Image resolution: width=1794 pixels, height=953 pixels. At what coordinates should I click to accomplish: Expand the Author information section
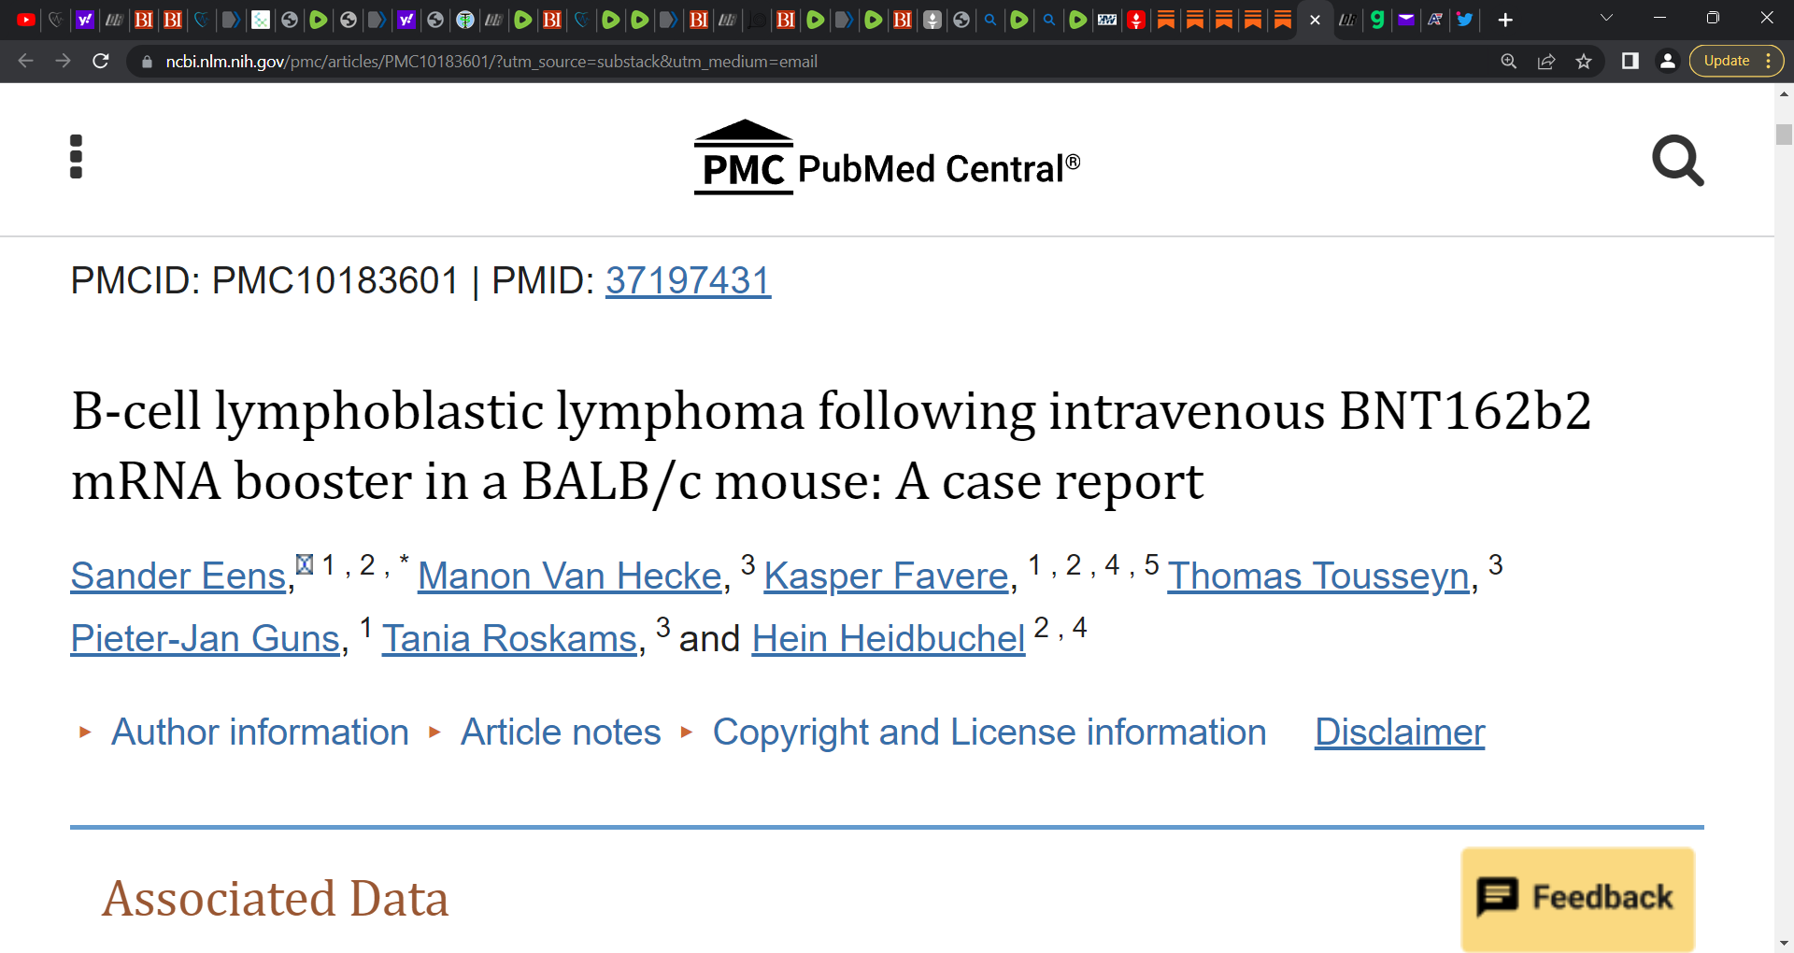(x=260, y=732)
